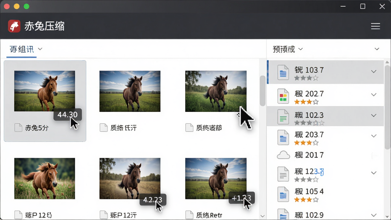Screen dimensions: 391x220
Task: Click the gallery vertical scrollbar thumb
Action: tap(262, 91)
